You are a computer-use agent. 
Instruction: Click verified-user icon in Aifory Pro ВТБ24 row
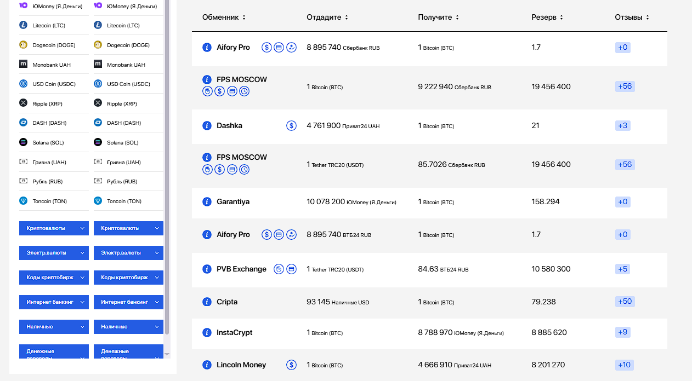(x=291, y=235)
